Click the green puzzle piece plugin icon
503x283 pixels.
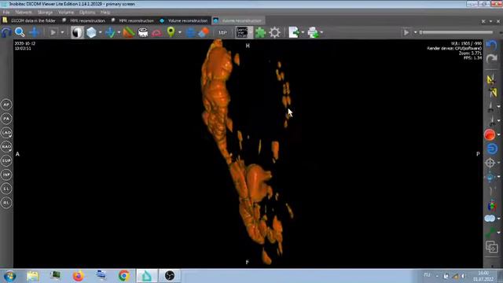point(260,32)
